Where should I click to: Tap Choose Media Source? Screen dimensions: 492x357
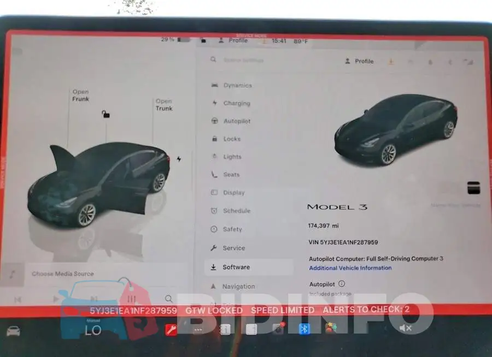point(63,273)
